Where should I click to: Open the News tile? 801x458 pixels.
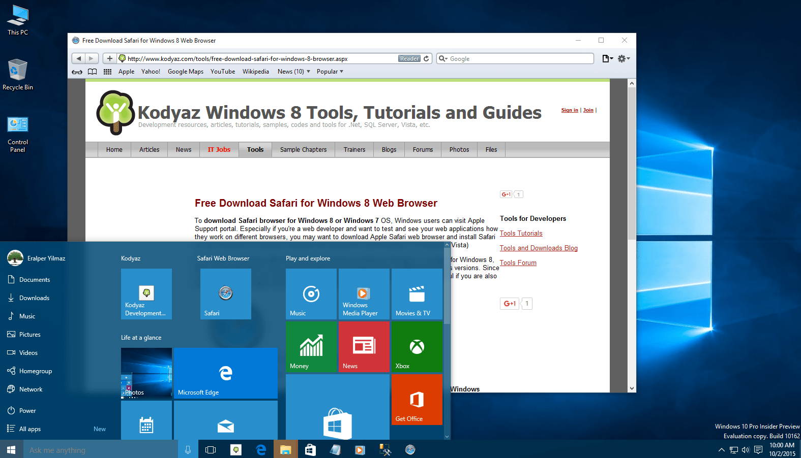click(364, 347)
